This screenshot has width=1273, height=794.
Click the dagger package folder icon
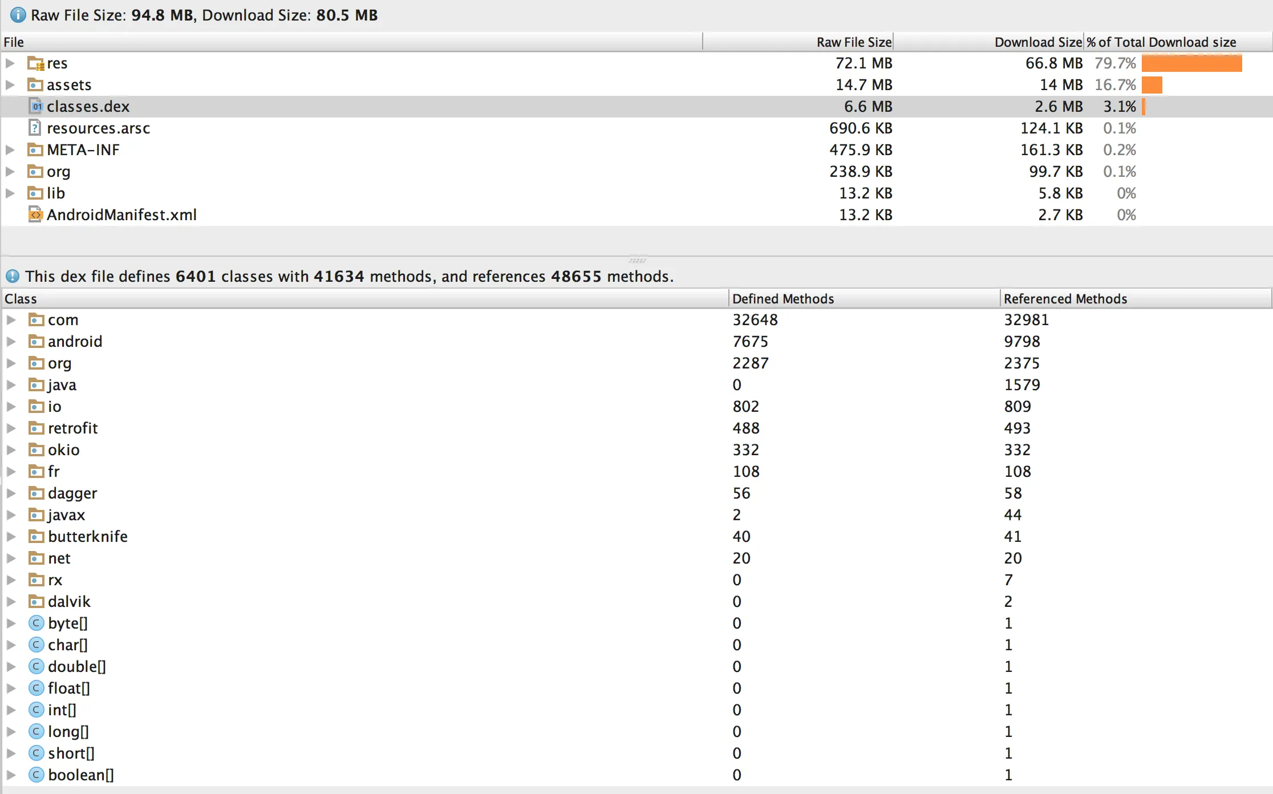point(36,493)
